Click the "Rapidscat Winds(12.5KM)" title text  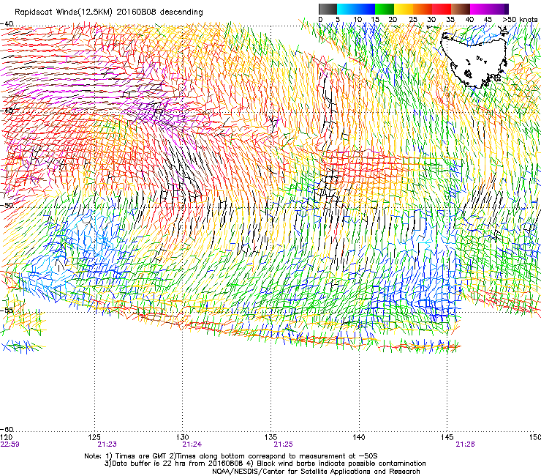coord(64,12)
